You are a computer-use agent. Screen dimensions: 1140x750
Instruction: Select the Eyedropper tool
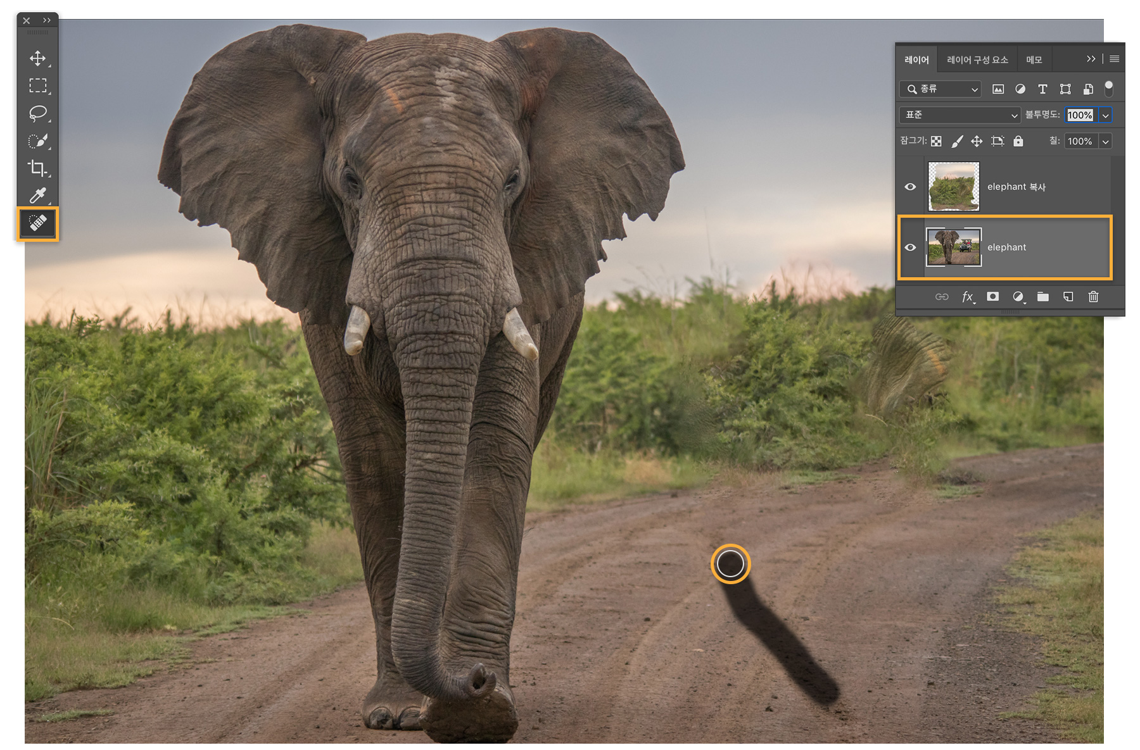(x=37, y=196)
